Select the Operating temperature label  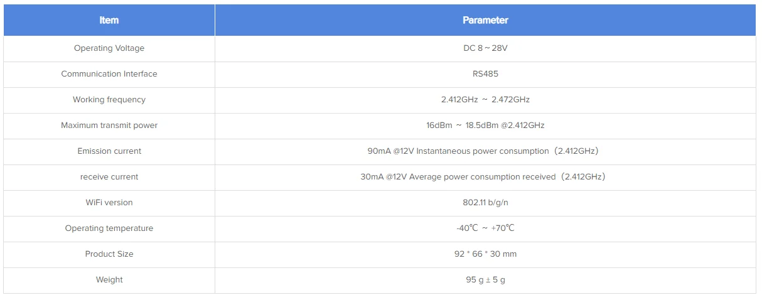click(109, 228)
